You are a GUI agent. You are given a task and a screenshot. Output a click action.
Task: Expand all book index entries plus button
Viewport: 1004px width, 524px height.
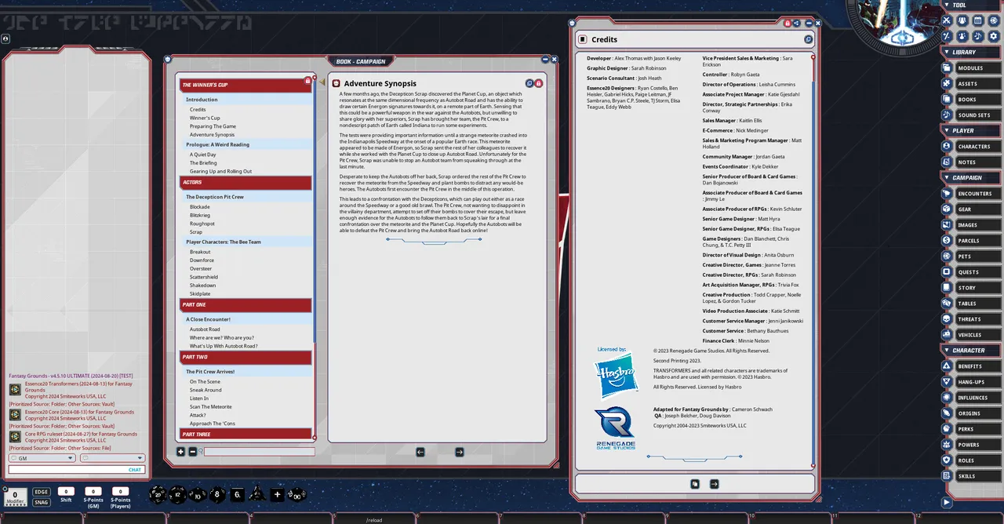tap(180, 452)
